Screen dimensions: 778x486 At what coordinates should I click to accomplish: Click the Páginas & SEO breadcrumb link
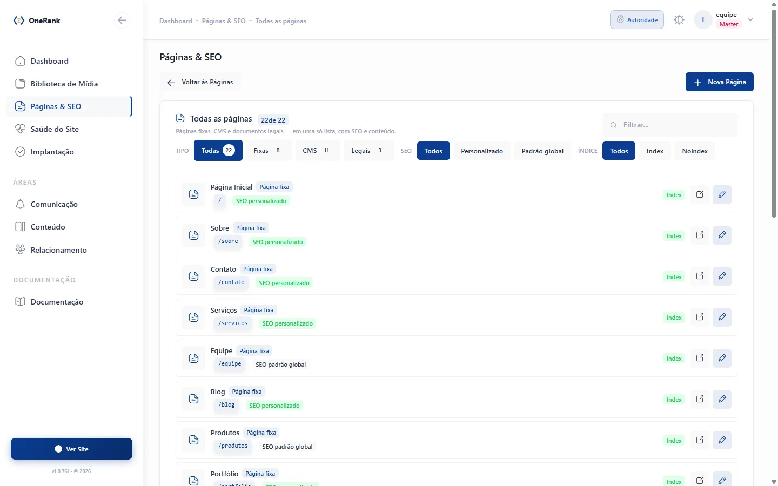pos(224,21)
